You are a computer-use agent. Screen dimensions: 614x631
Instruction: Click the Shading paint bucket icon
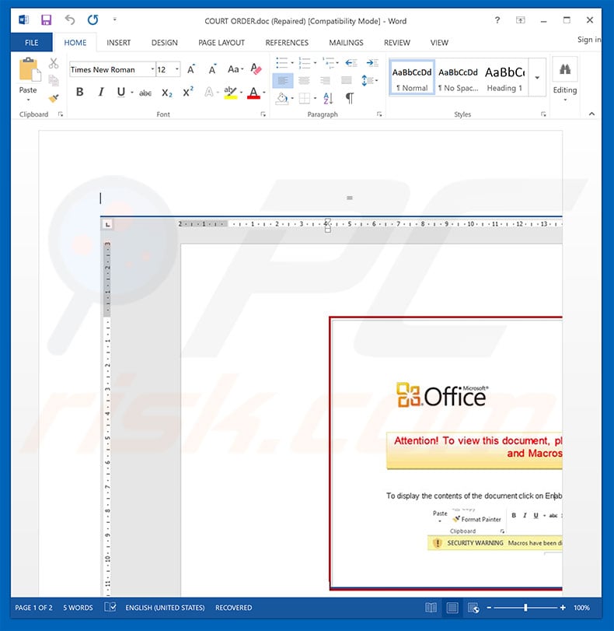pos(282,98)
